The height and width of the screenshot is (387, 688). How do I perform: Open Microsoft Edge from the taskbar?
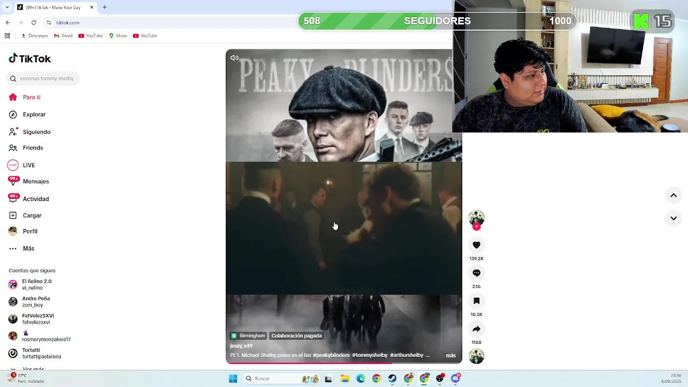(361, 378)
